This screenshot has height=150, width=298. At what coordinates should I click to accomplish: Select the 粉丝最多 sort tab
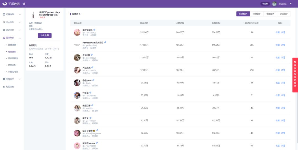(x=243, y=14)
